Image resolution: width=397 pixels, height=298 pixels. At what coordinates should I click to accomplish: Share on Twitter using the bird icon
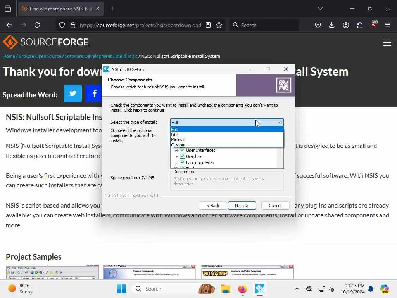pyautogui.click(x=72, y=94)
